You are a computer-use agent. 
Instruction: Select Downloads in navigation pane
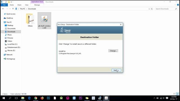point(11,32)
